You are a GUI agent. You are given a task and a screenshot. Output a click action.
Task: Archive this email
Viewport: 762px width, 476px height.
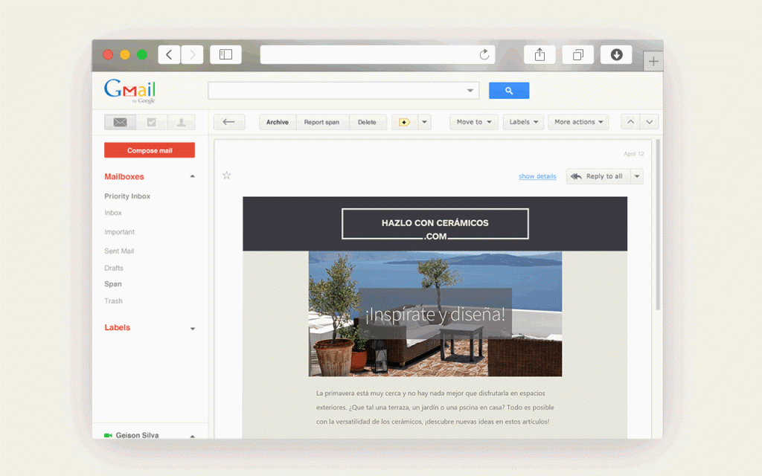coord(277,123)
